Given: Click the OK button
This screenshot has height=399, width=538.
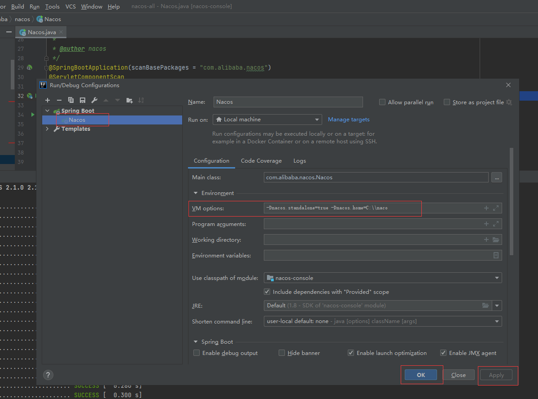Looking at the screenshot, I should coord(420,375).
